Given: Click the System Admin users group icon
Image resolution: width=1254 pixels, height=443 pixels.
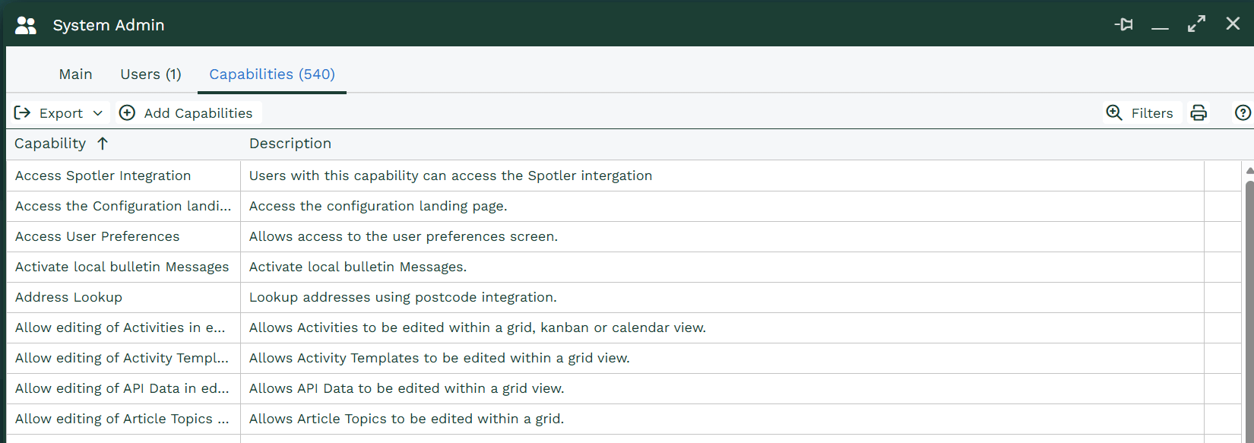Looking at the screenshot, I should tap(26, 25).
